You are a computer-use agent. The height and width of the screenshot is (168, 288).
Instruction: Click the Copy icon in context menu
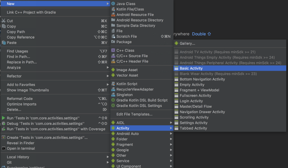[x=4, y=26]
